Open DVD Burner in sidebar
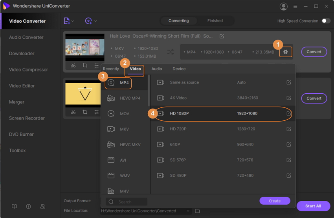 [x=21, y=134]
